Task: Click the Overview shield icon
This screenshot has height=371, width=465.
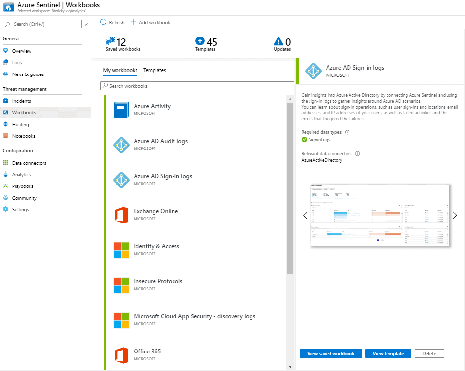Action: (x=6, y=50)
